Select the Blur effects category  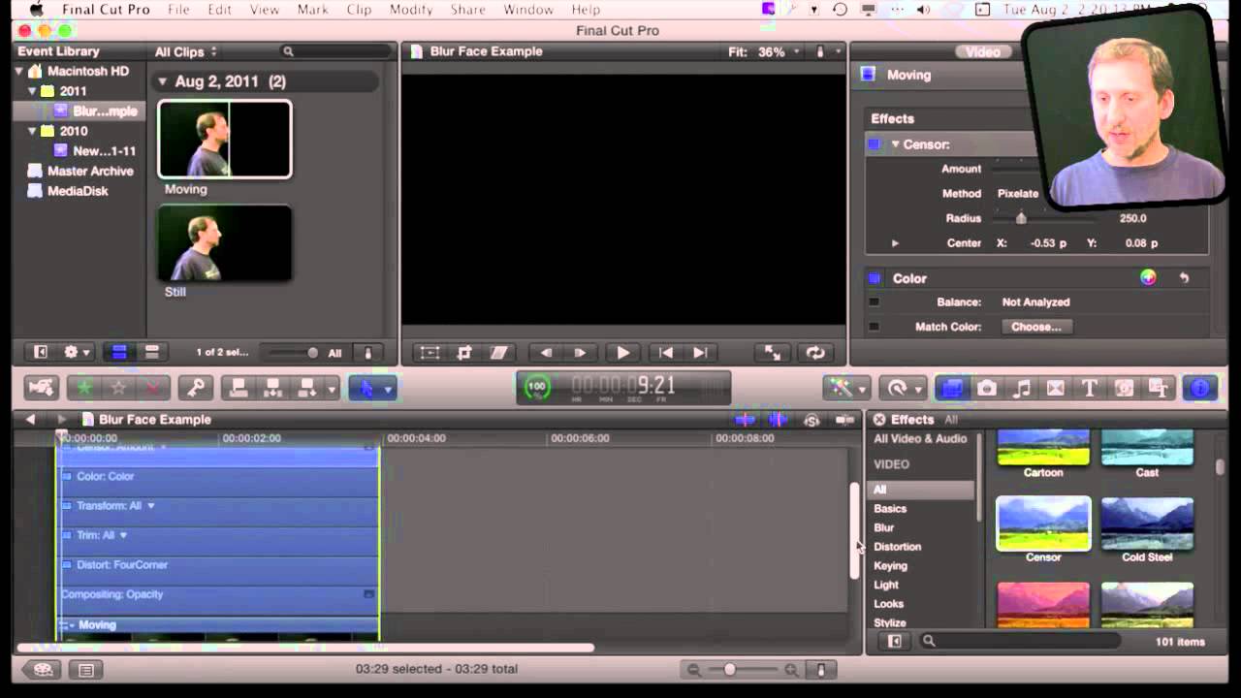pyautogui.click(x=884, y=527)
